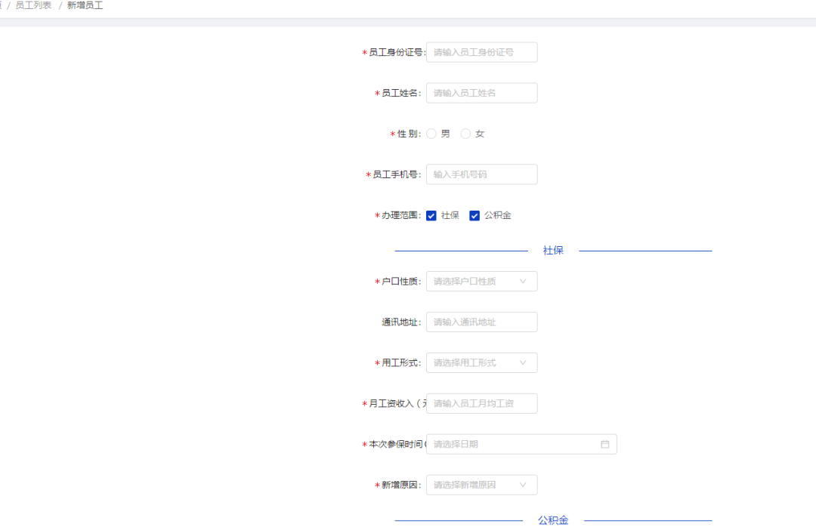816x530 pixels.
Task: Click the 公积金 section divider heading
Action: (x=553, y=520)
